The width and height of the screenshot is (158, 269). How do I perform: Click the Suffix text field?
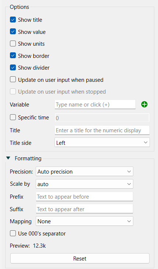[84, 209]
